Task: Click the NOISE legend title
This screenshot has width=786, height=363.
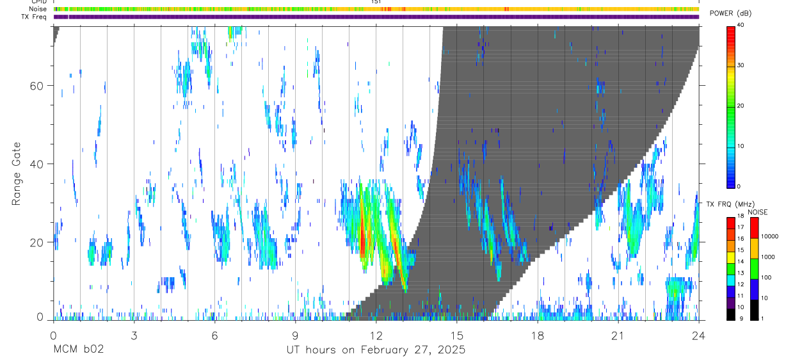Action: point(758,212)
